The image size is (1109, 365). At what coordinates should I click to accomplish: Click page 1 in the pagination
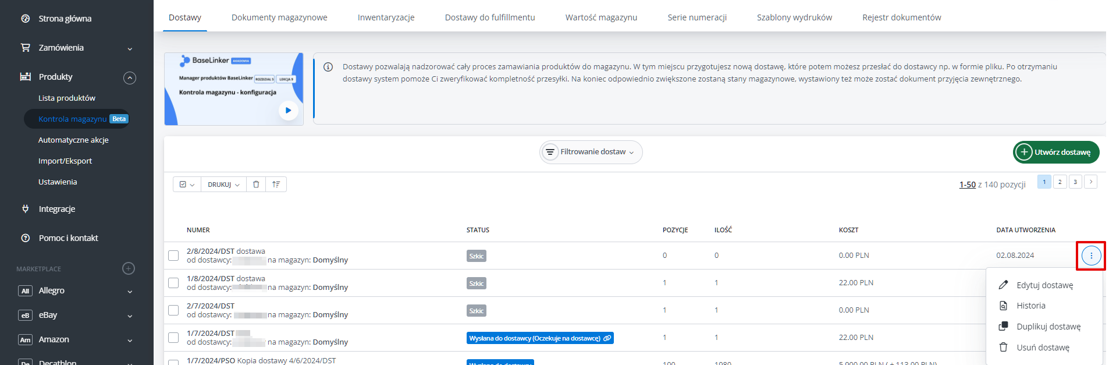coord(1044,182)
